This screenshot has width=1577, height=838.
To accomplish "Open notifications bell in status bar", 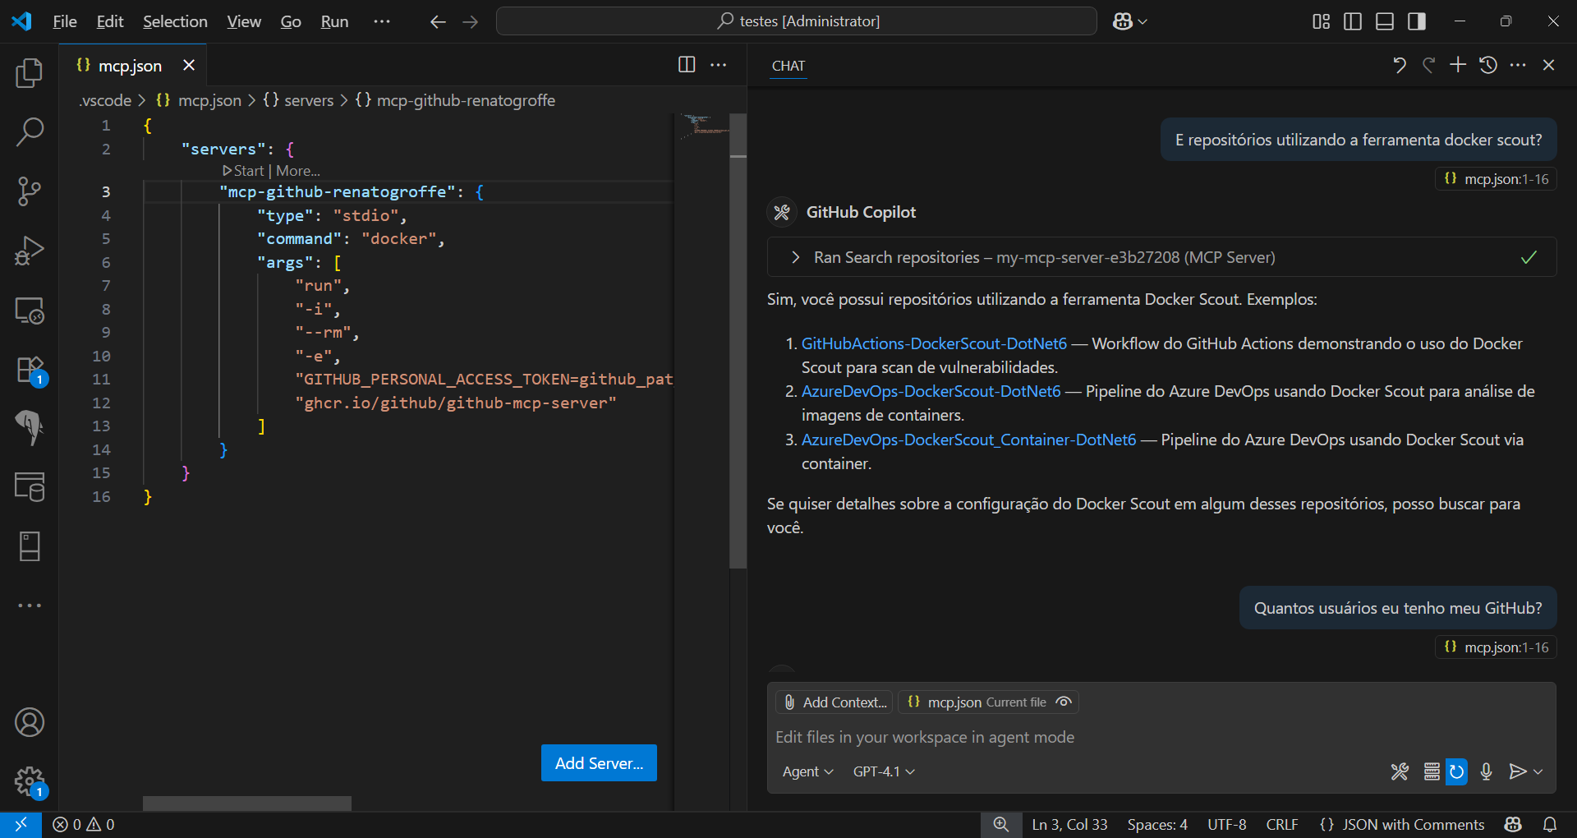I will coord(1550,824).
